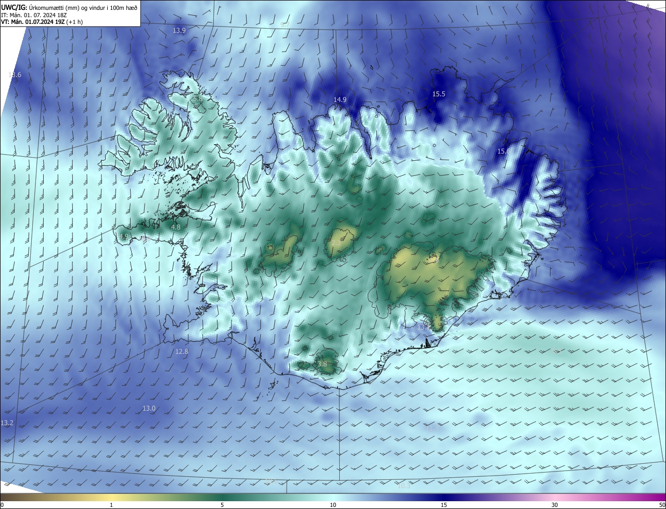Click the 15 tick on the colour scale

444,505
